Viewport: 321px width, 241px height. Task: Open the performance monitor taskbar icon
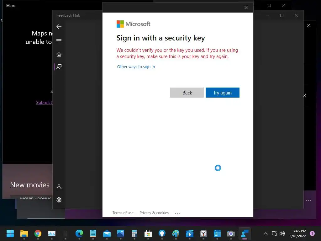52,233
